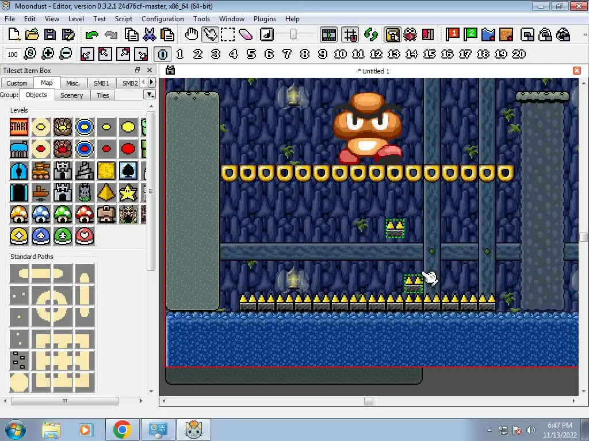Switch to section 12
589x441 pixels.
coord(376,54)
